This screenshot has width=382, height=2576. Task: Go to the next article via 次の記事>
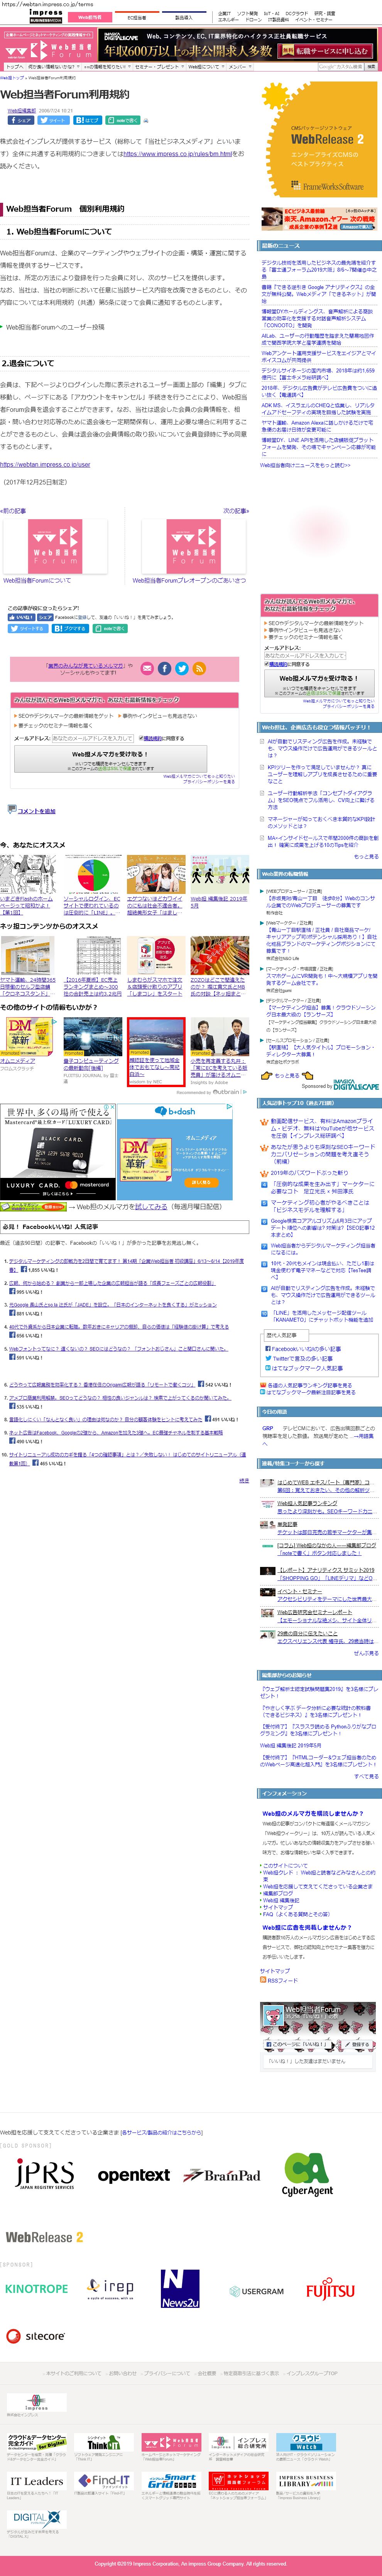236,511
